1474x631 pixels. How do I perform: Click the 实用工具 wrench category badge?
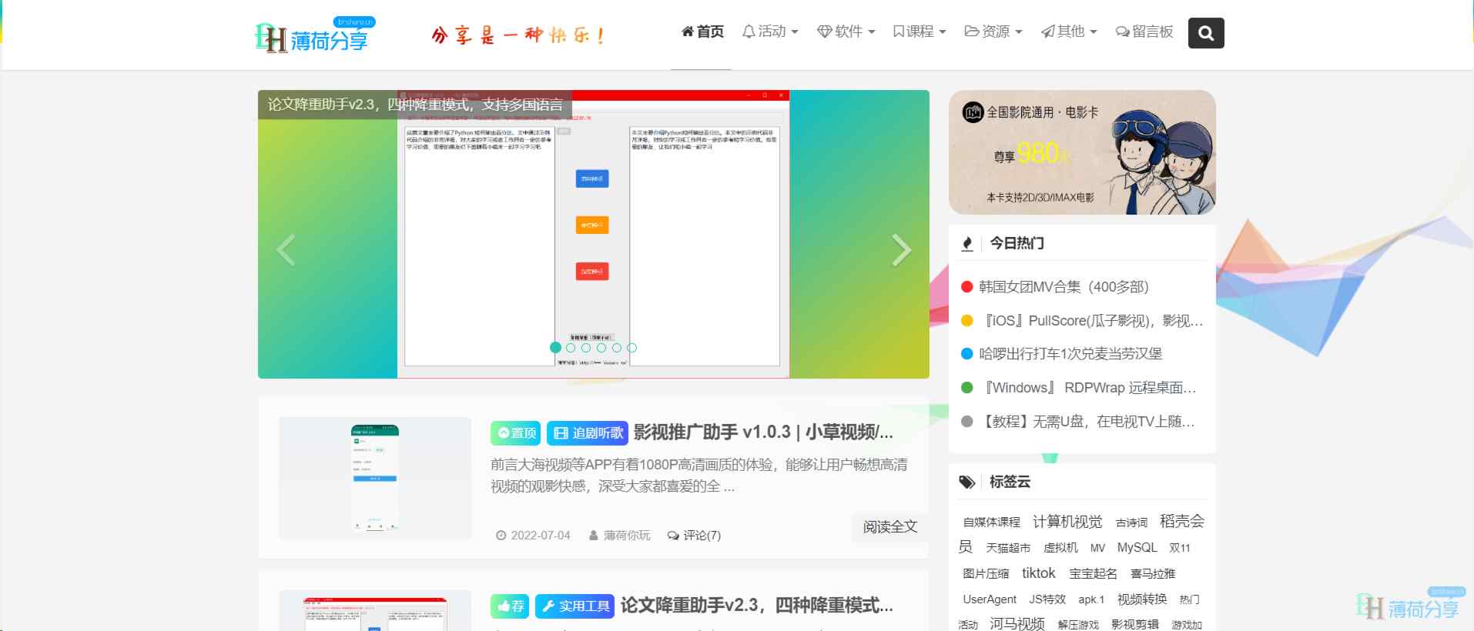575,606
